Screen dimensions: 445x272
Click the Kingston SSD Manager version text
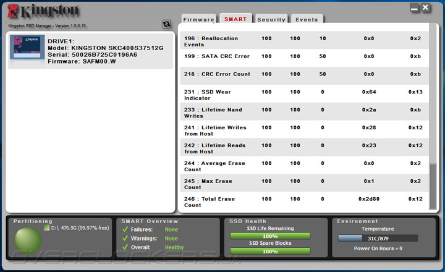(47, 25)
